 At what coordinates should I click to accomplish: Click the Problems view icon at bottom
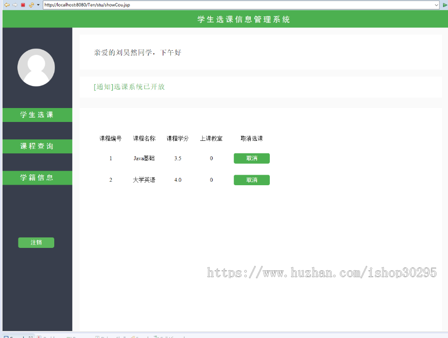click(47, 337)
